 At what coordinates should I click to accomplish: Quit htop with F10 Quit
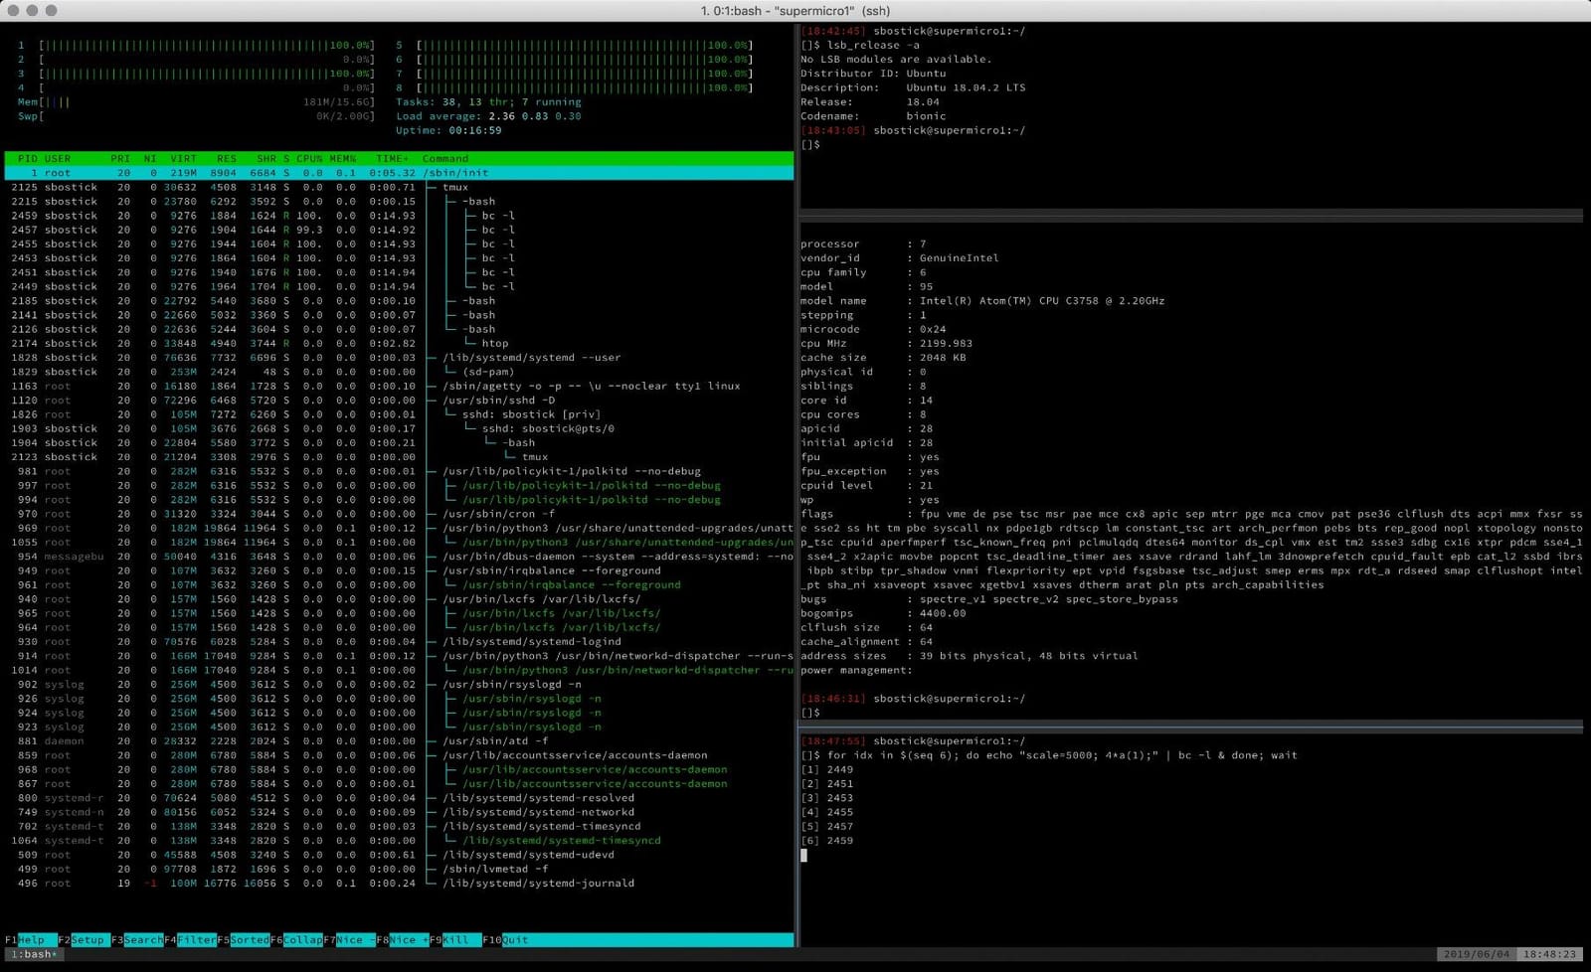pyautogui.click(x=505, y=939)
